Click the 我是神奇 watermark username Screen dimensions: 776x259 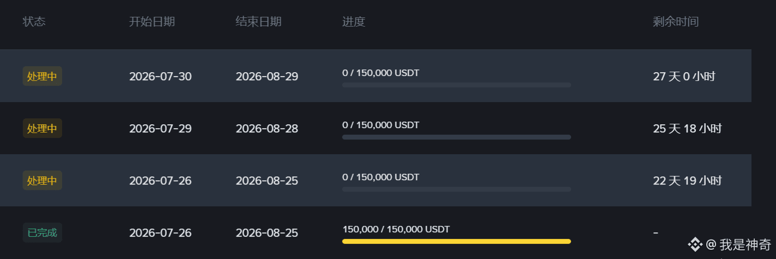pyautogui.click(x=745, y=245)
